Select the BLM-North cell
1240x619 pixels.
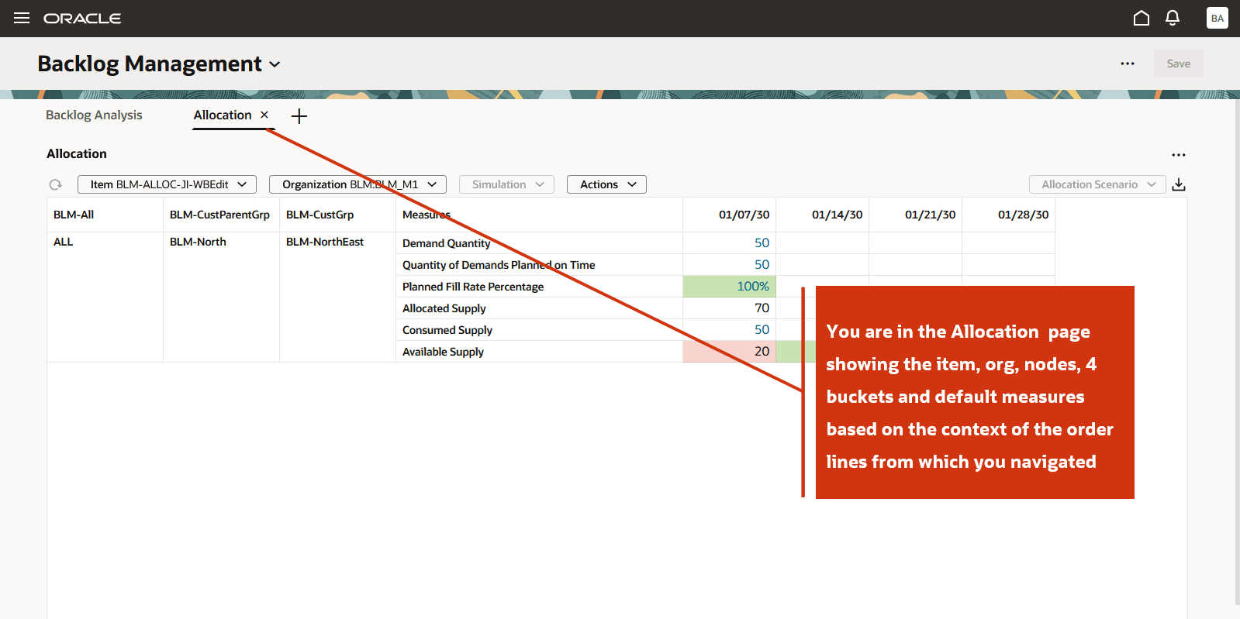coord(221,297)
